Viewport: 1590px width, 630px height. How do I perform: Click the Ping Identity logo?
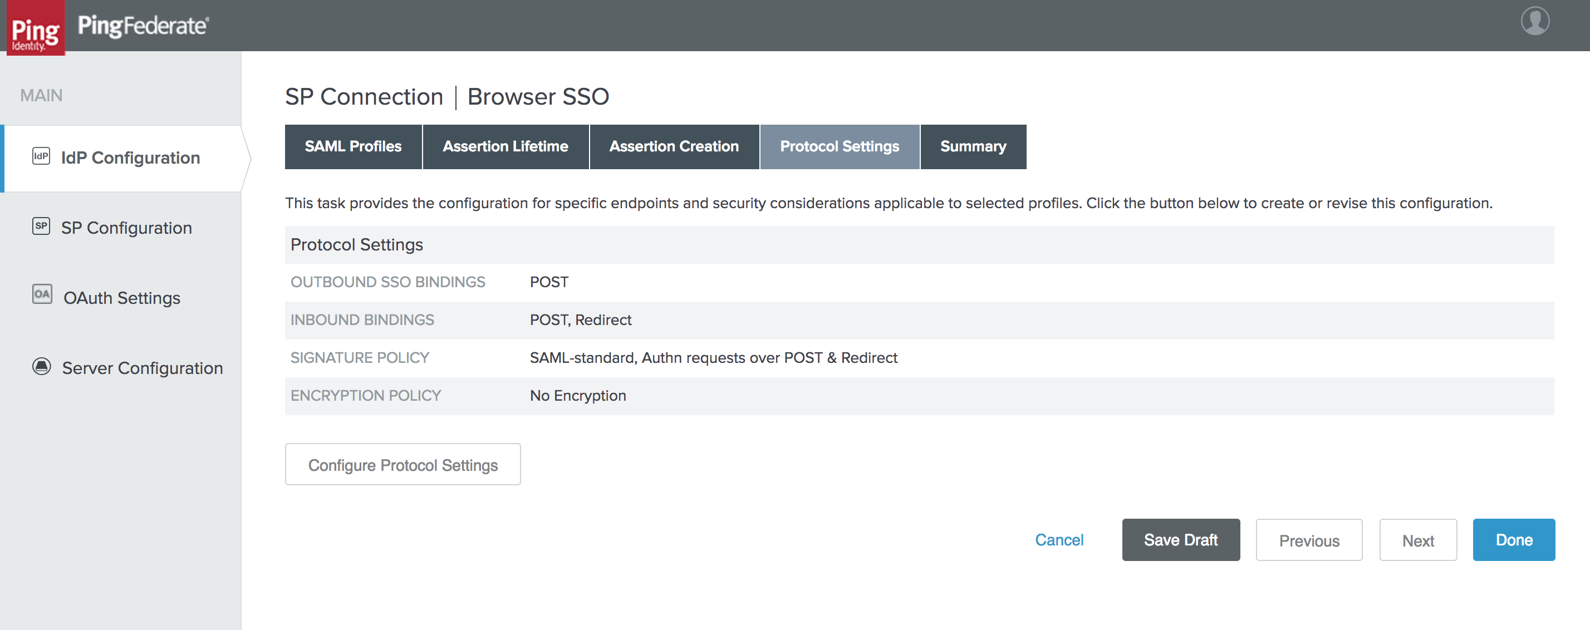[x=35, y=28]
